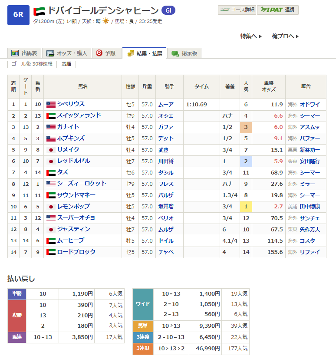The image size is (336, 359).
Task: Click the GI grade badge
Action: (x=168, y=10)
